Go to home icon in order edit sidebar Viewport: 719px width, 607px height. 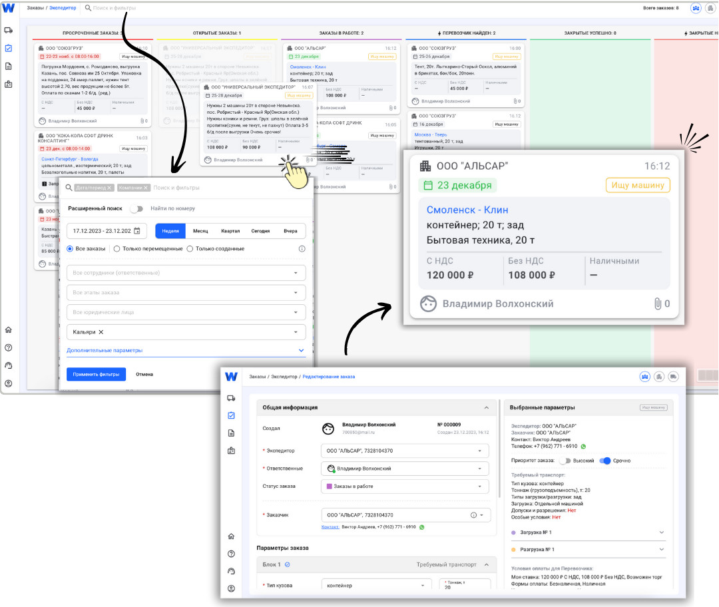[x=231, y=536]
